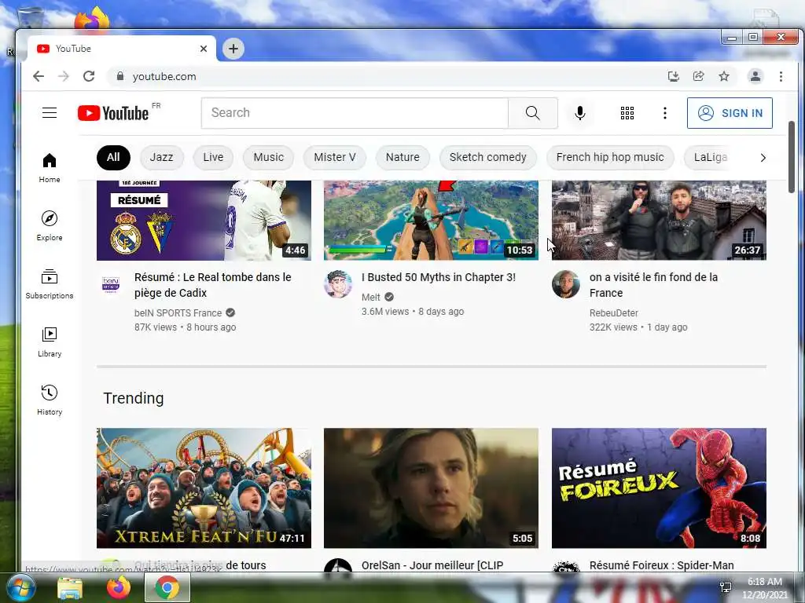
Task: Click the beIN SPORTS France channel name
Action: coord(178,312)
